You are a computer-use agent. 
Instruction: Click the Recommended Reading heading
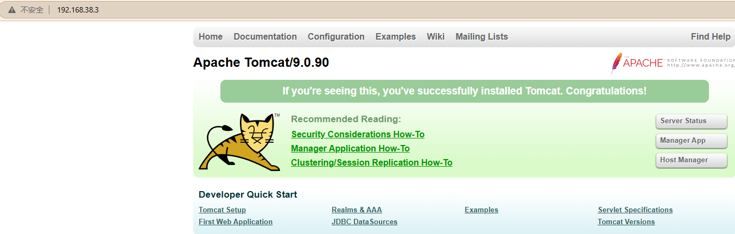click(x=346, y=119)
